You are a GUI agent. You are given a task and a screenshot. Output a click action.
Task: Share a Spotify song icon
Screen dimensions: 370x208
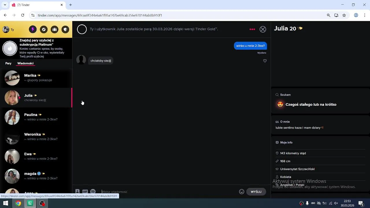pos(93,192)
